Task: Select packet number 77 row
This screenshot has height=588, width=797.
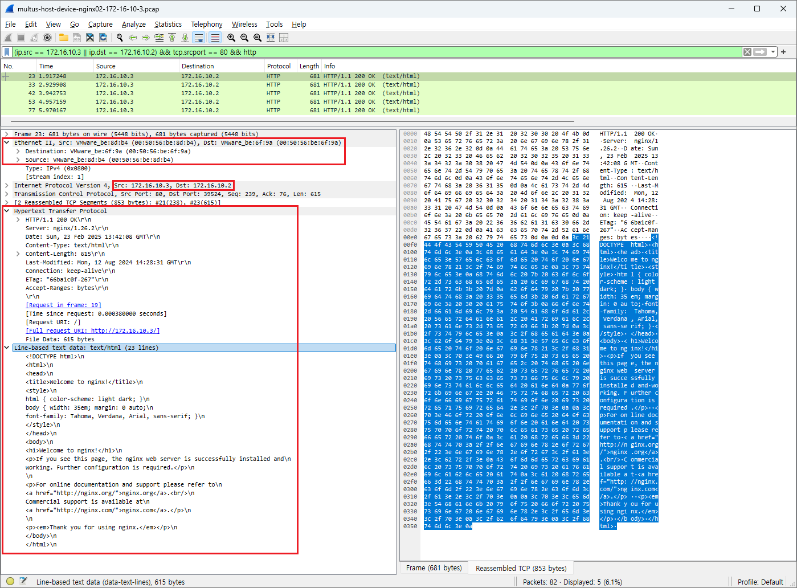Action: 398,111
